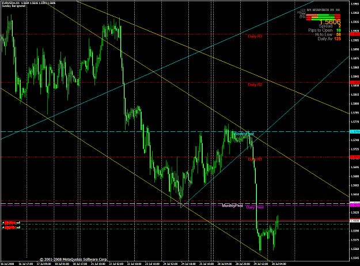This screenshot has width=360, height=266.
Task: Click the 17 Jul 09:00 time axis label
Action: click(44, 264)
